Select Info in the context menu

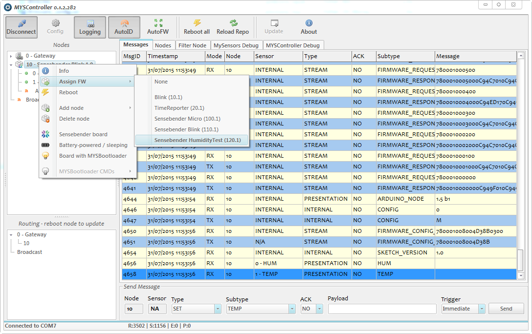pos(64,71)
